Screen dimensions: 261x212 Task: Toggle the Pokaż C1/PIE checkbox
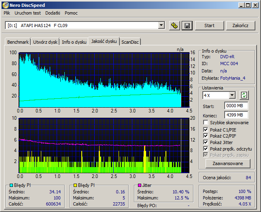tap(206, 129)
